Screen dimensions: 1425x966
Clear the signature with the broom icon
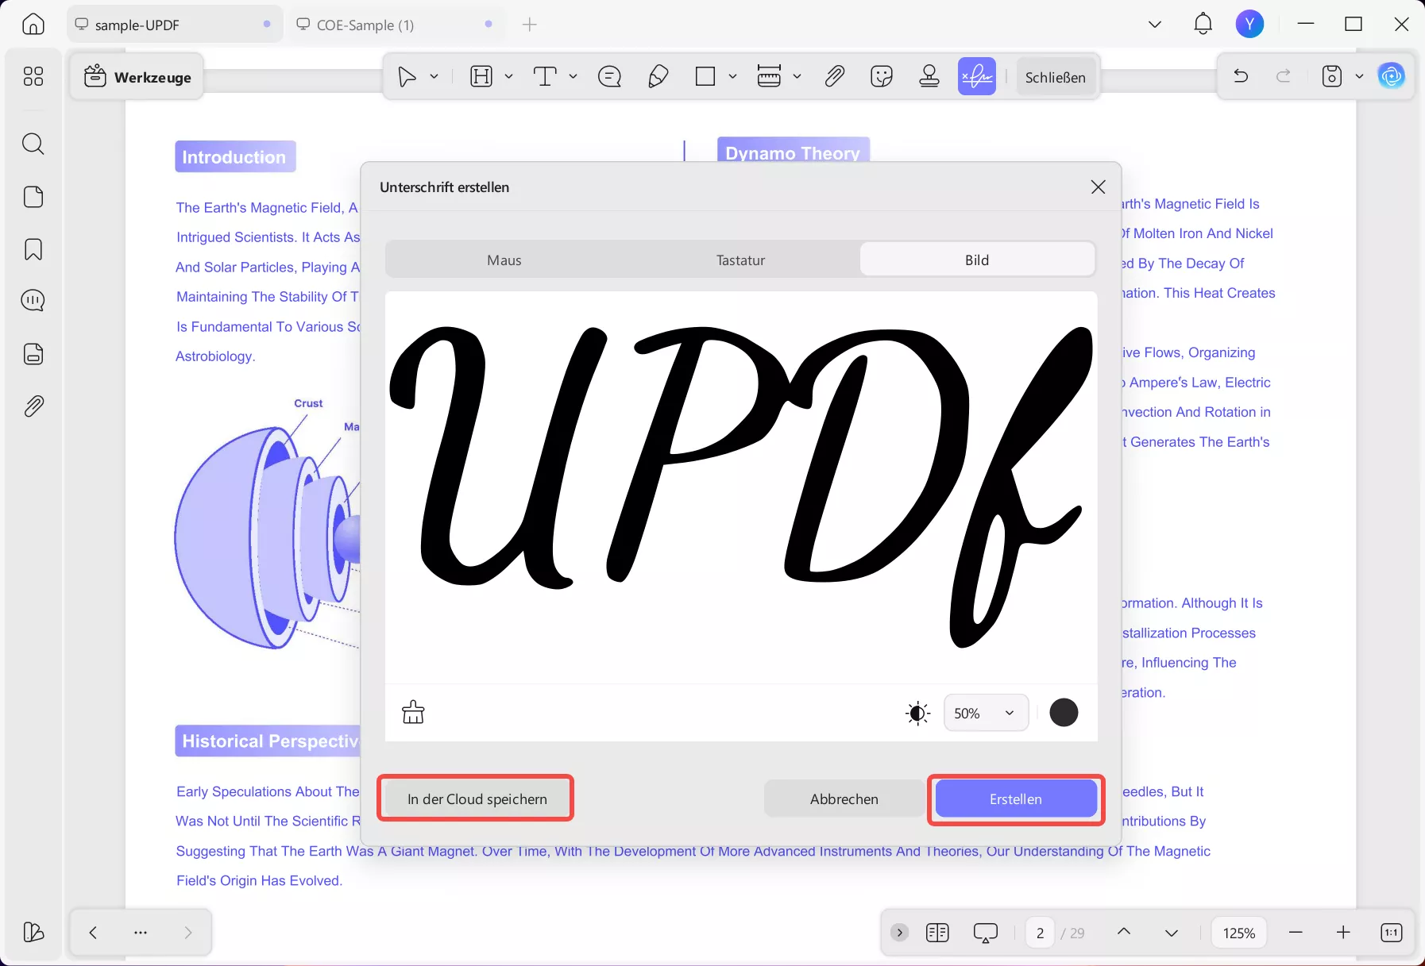(413, 713)
